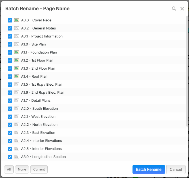Screen dimensions: 189x178
Task: Uncheck the A0.2 - General Notes checkbox
Action: click(10, 28)
